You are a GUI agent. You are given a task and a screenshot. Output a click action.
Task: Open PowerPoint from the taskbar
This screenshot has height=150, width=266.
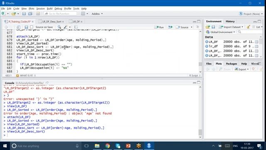pos(128,146)
